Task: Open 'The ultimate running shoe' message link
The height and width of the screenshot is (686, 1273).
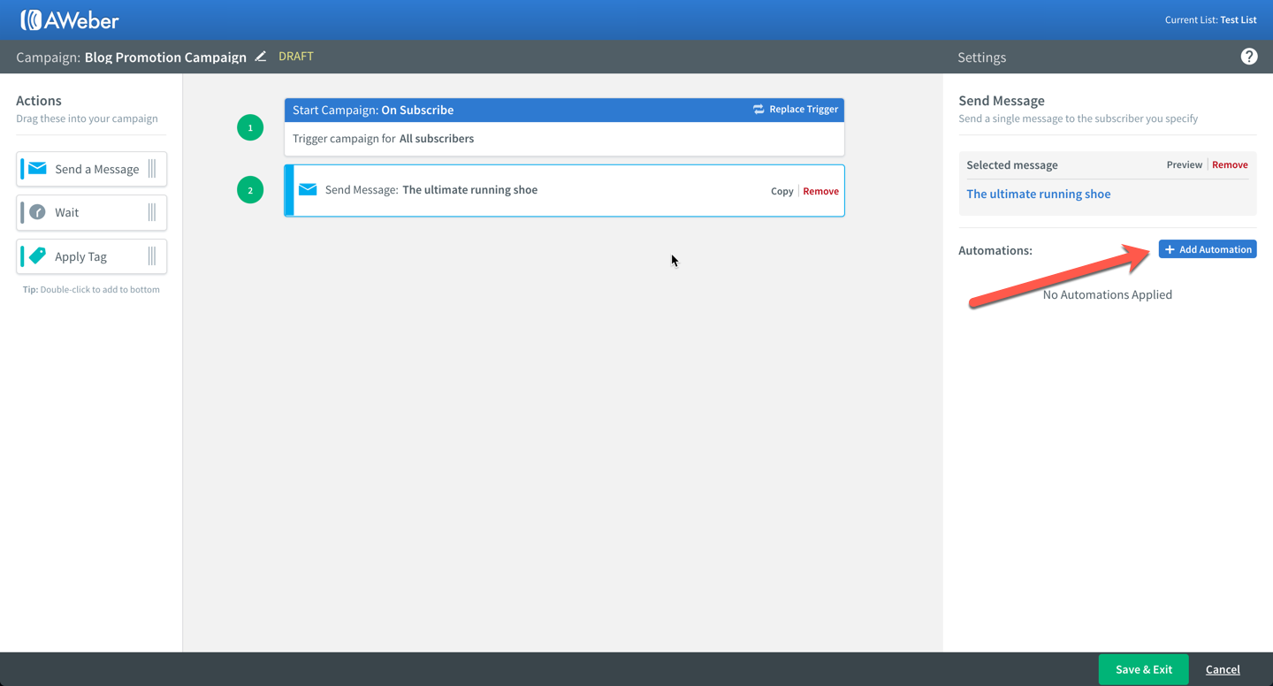Action: coord(1039,194)
